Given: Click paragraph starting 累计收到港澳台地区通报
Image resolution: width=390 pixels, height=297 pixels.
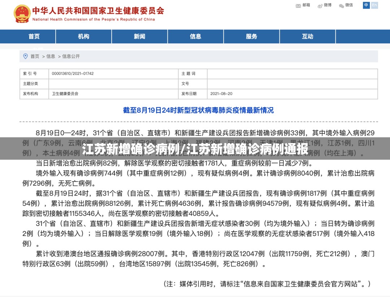Looking at the screenshot, I should [198, 259].
